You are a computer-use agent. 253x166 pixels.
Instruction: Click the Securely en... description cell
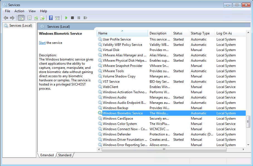click(159, 119)
